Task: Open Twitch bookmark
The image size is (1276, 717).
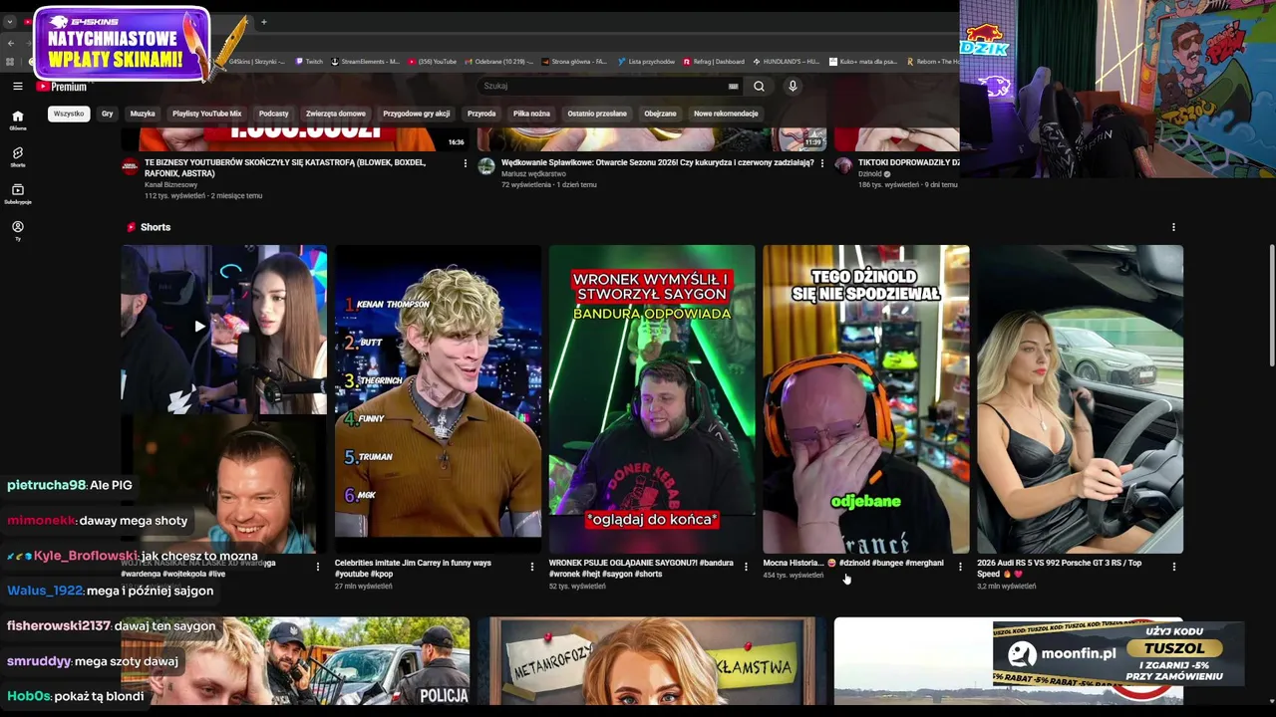Action: pos(309,62)
